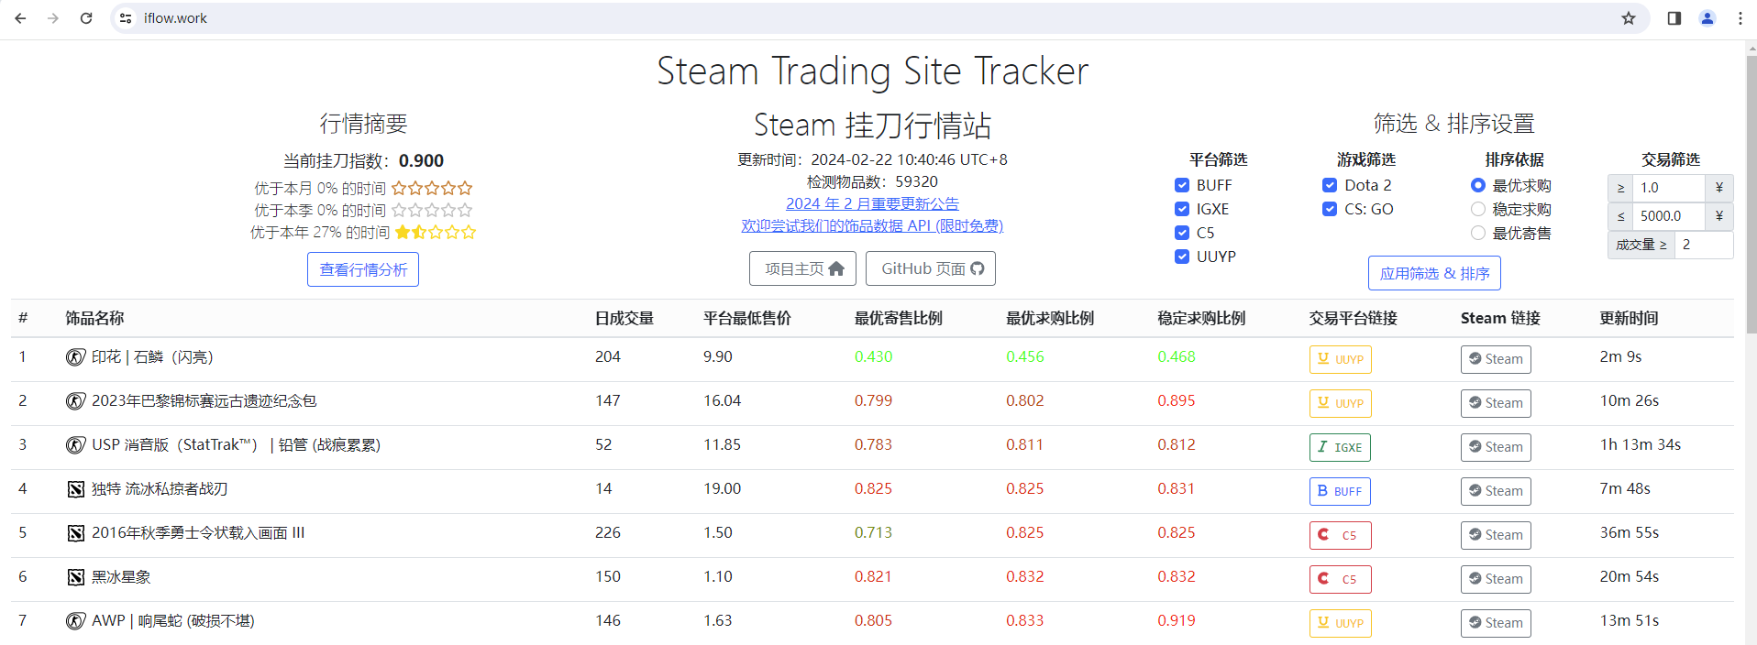Select 稳定求购 sort option

[x=1478, y=209]
